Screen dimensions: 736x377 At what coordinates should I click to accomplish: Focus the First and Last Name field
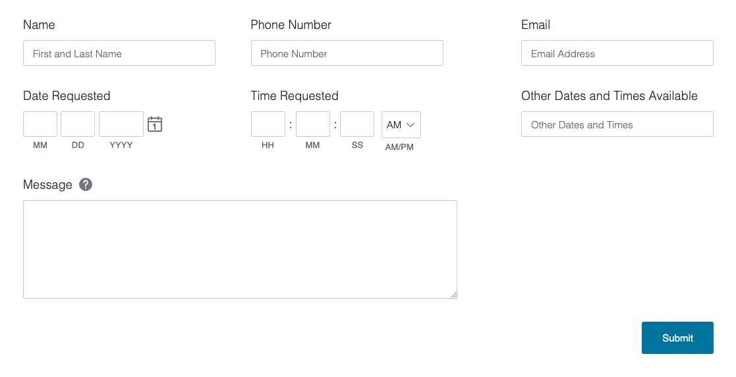coord(119,53)
